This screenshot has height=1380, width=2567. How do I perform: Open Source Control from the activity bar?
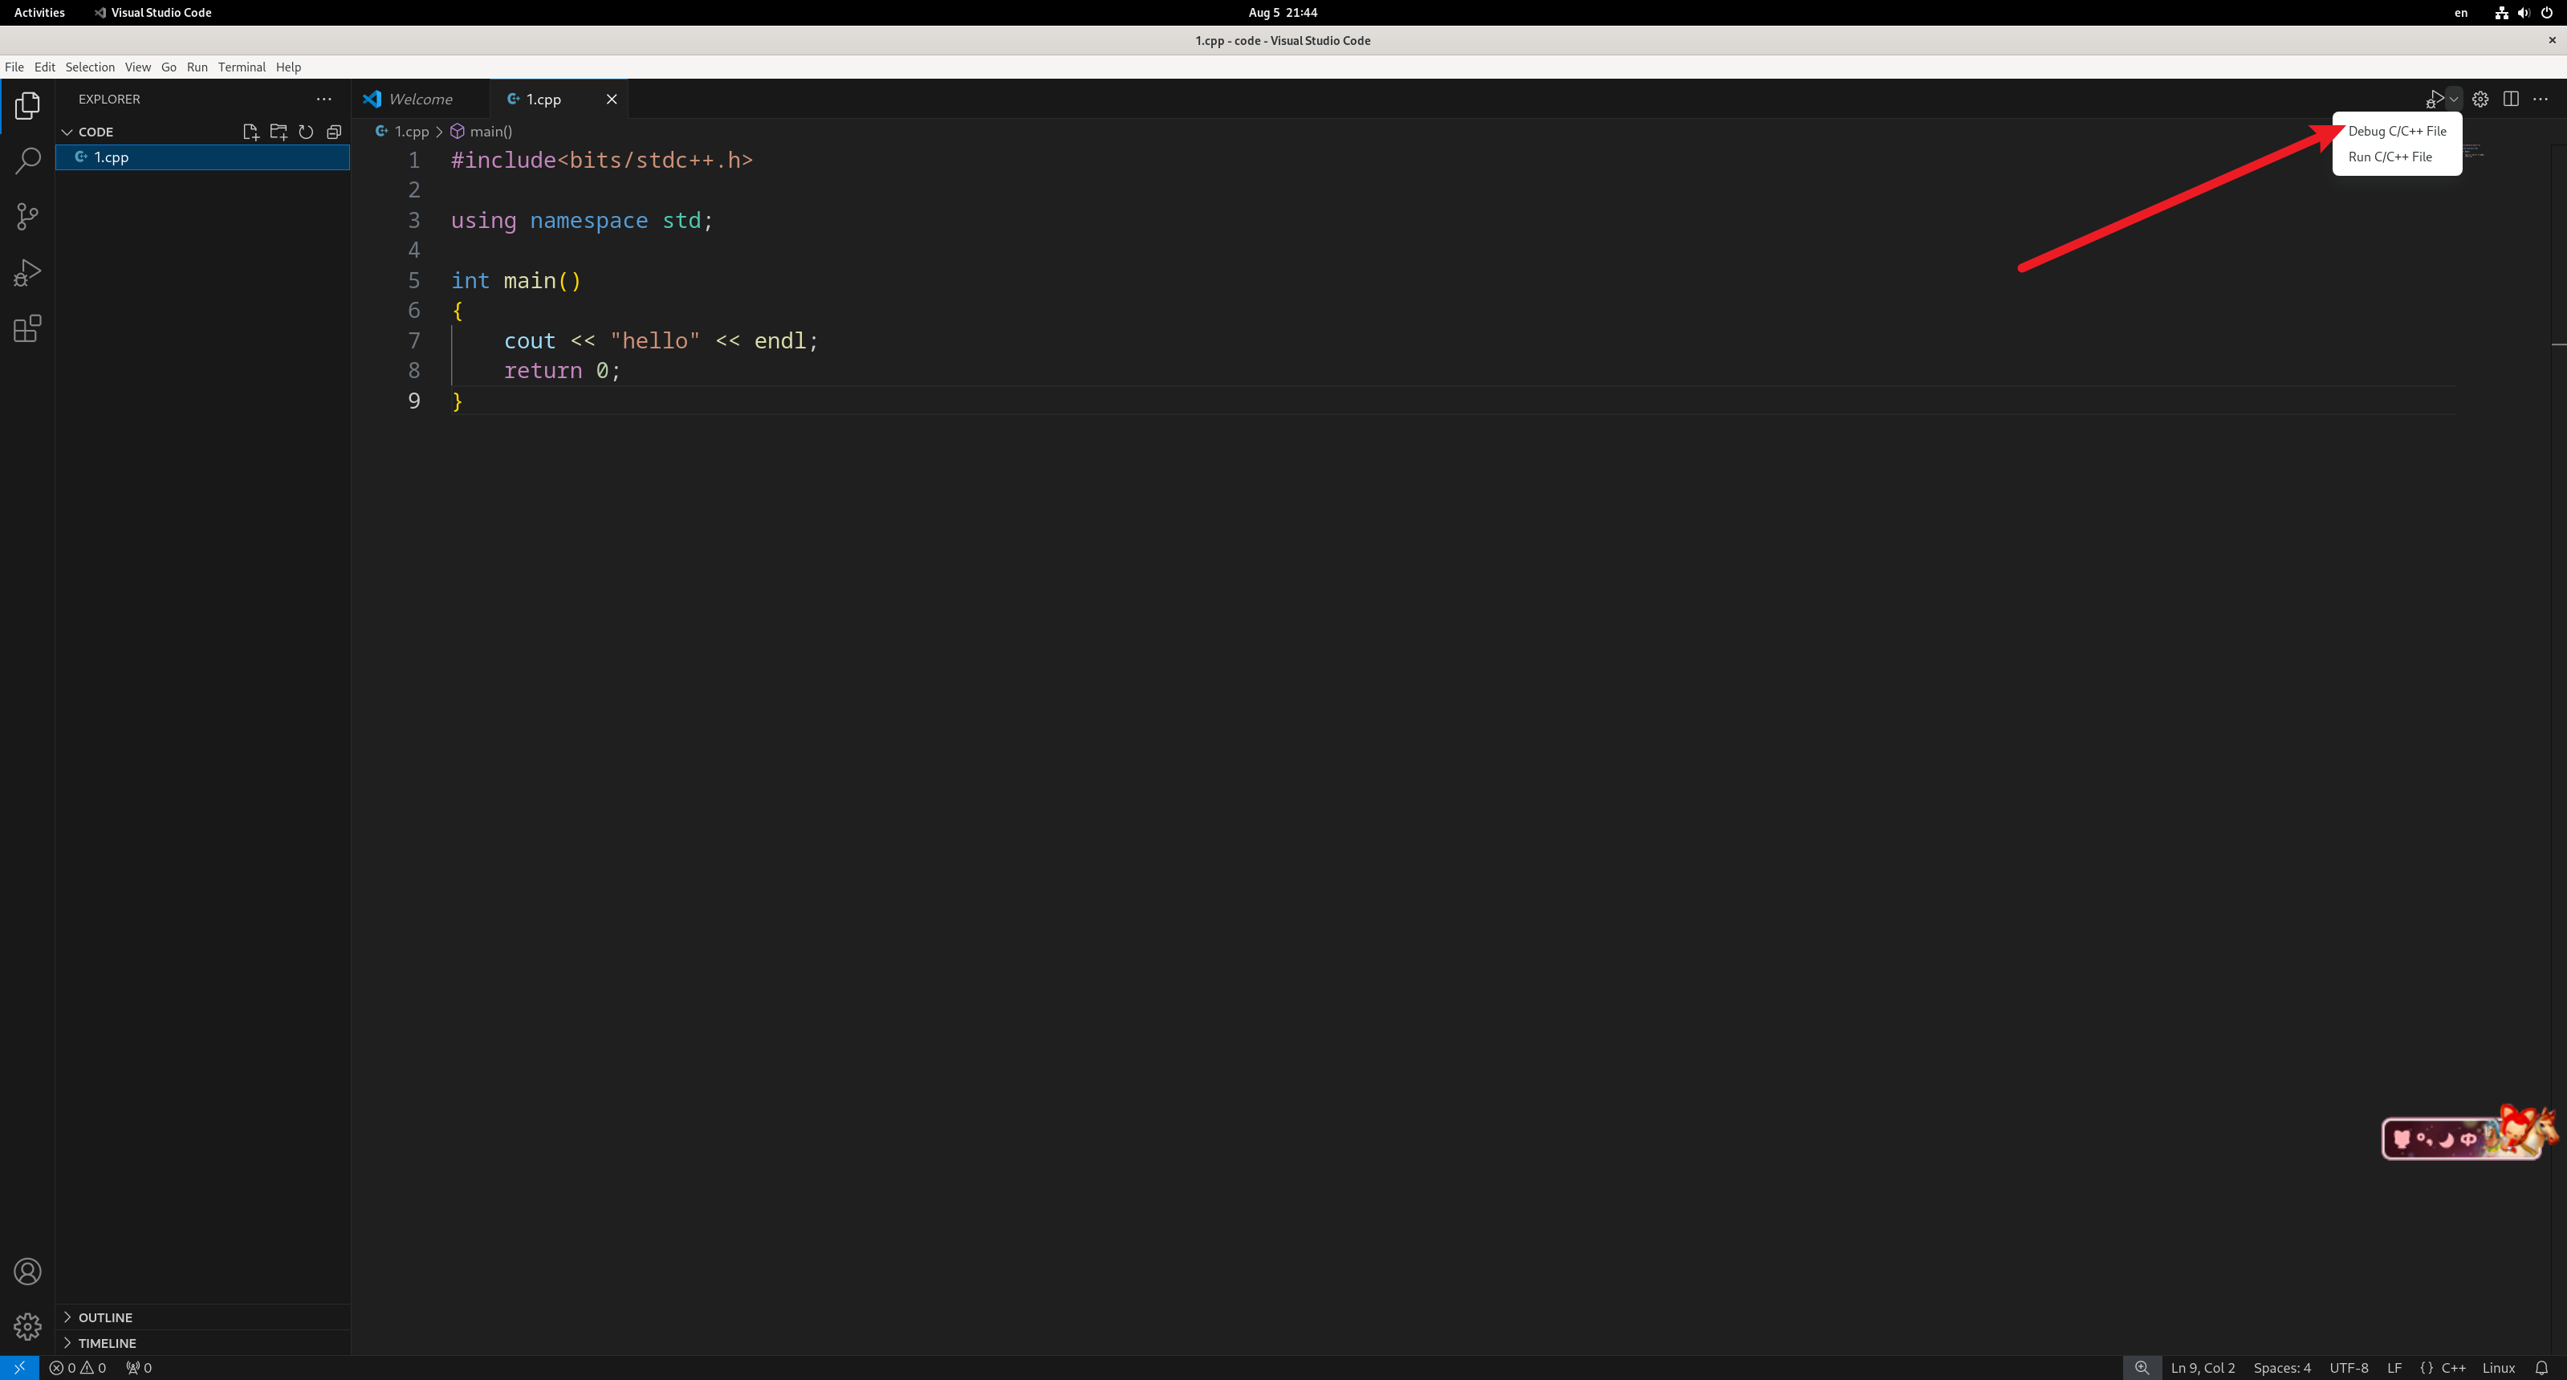tap(27, 216)
